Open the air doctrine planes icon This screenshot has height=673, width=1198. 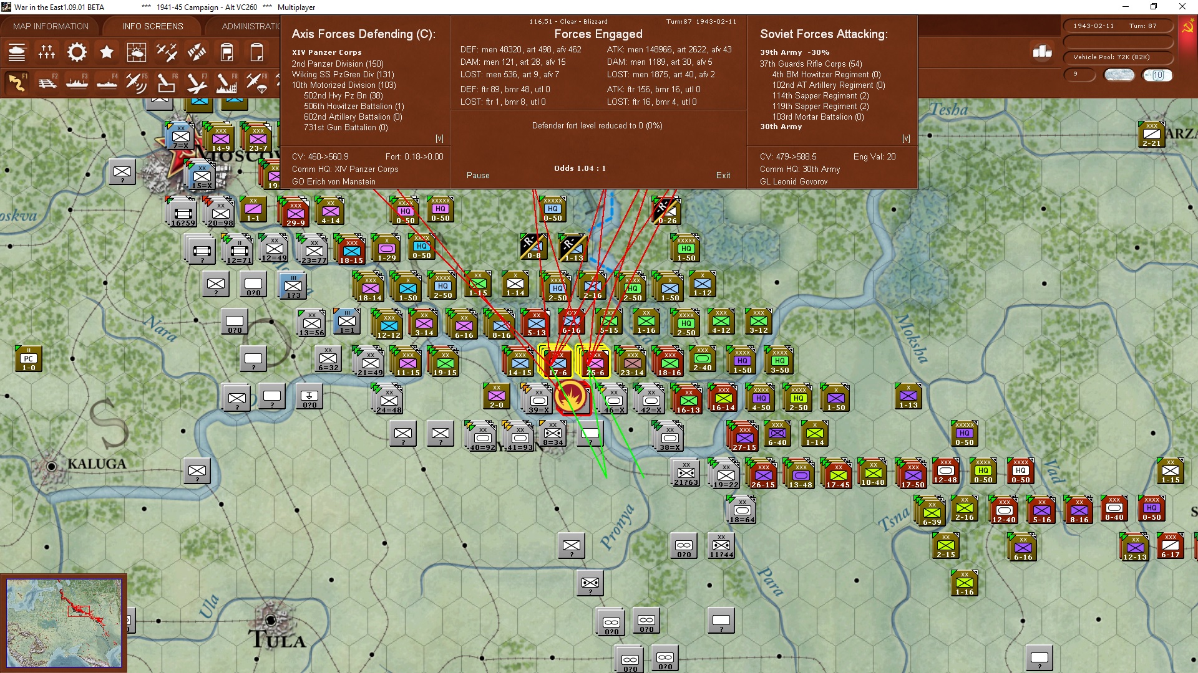167,52
